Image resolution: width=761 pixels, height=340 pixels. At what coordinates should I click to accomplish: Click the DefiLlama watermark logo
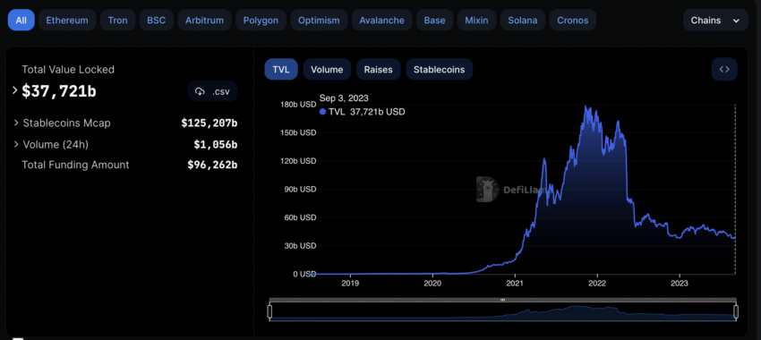click(x=488, y=189)
